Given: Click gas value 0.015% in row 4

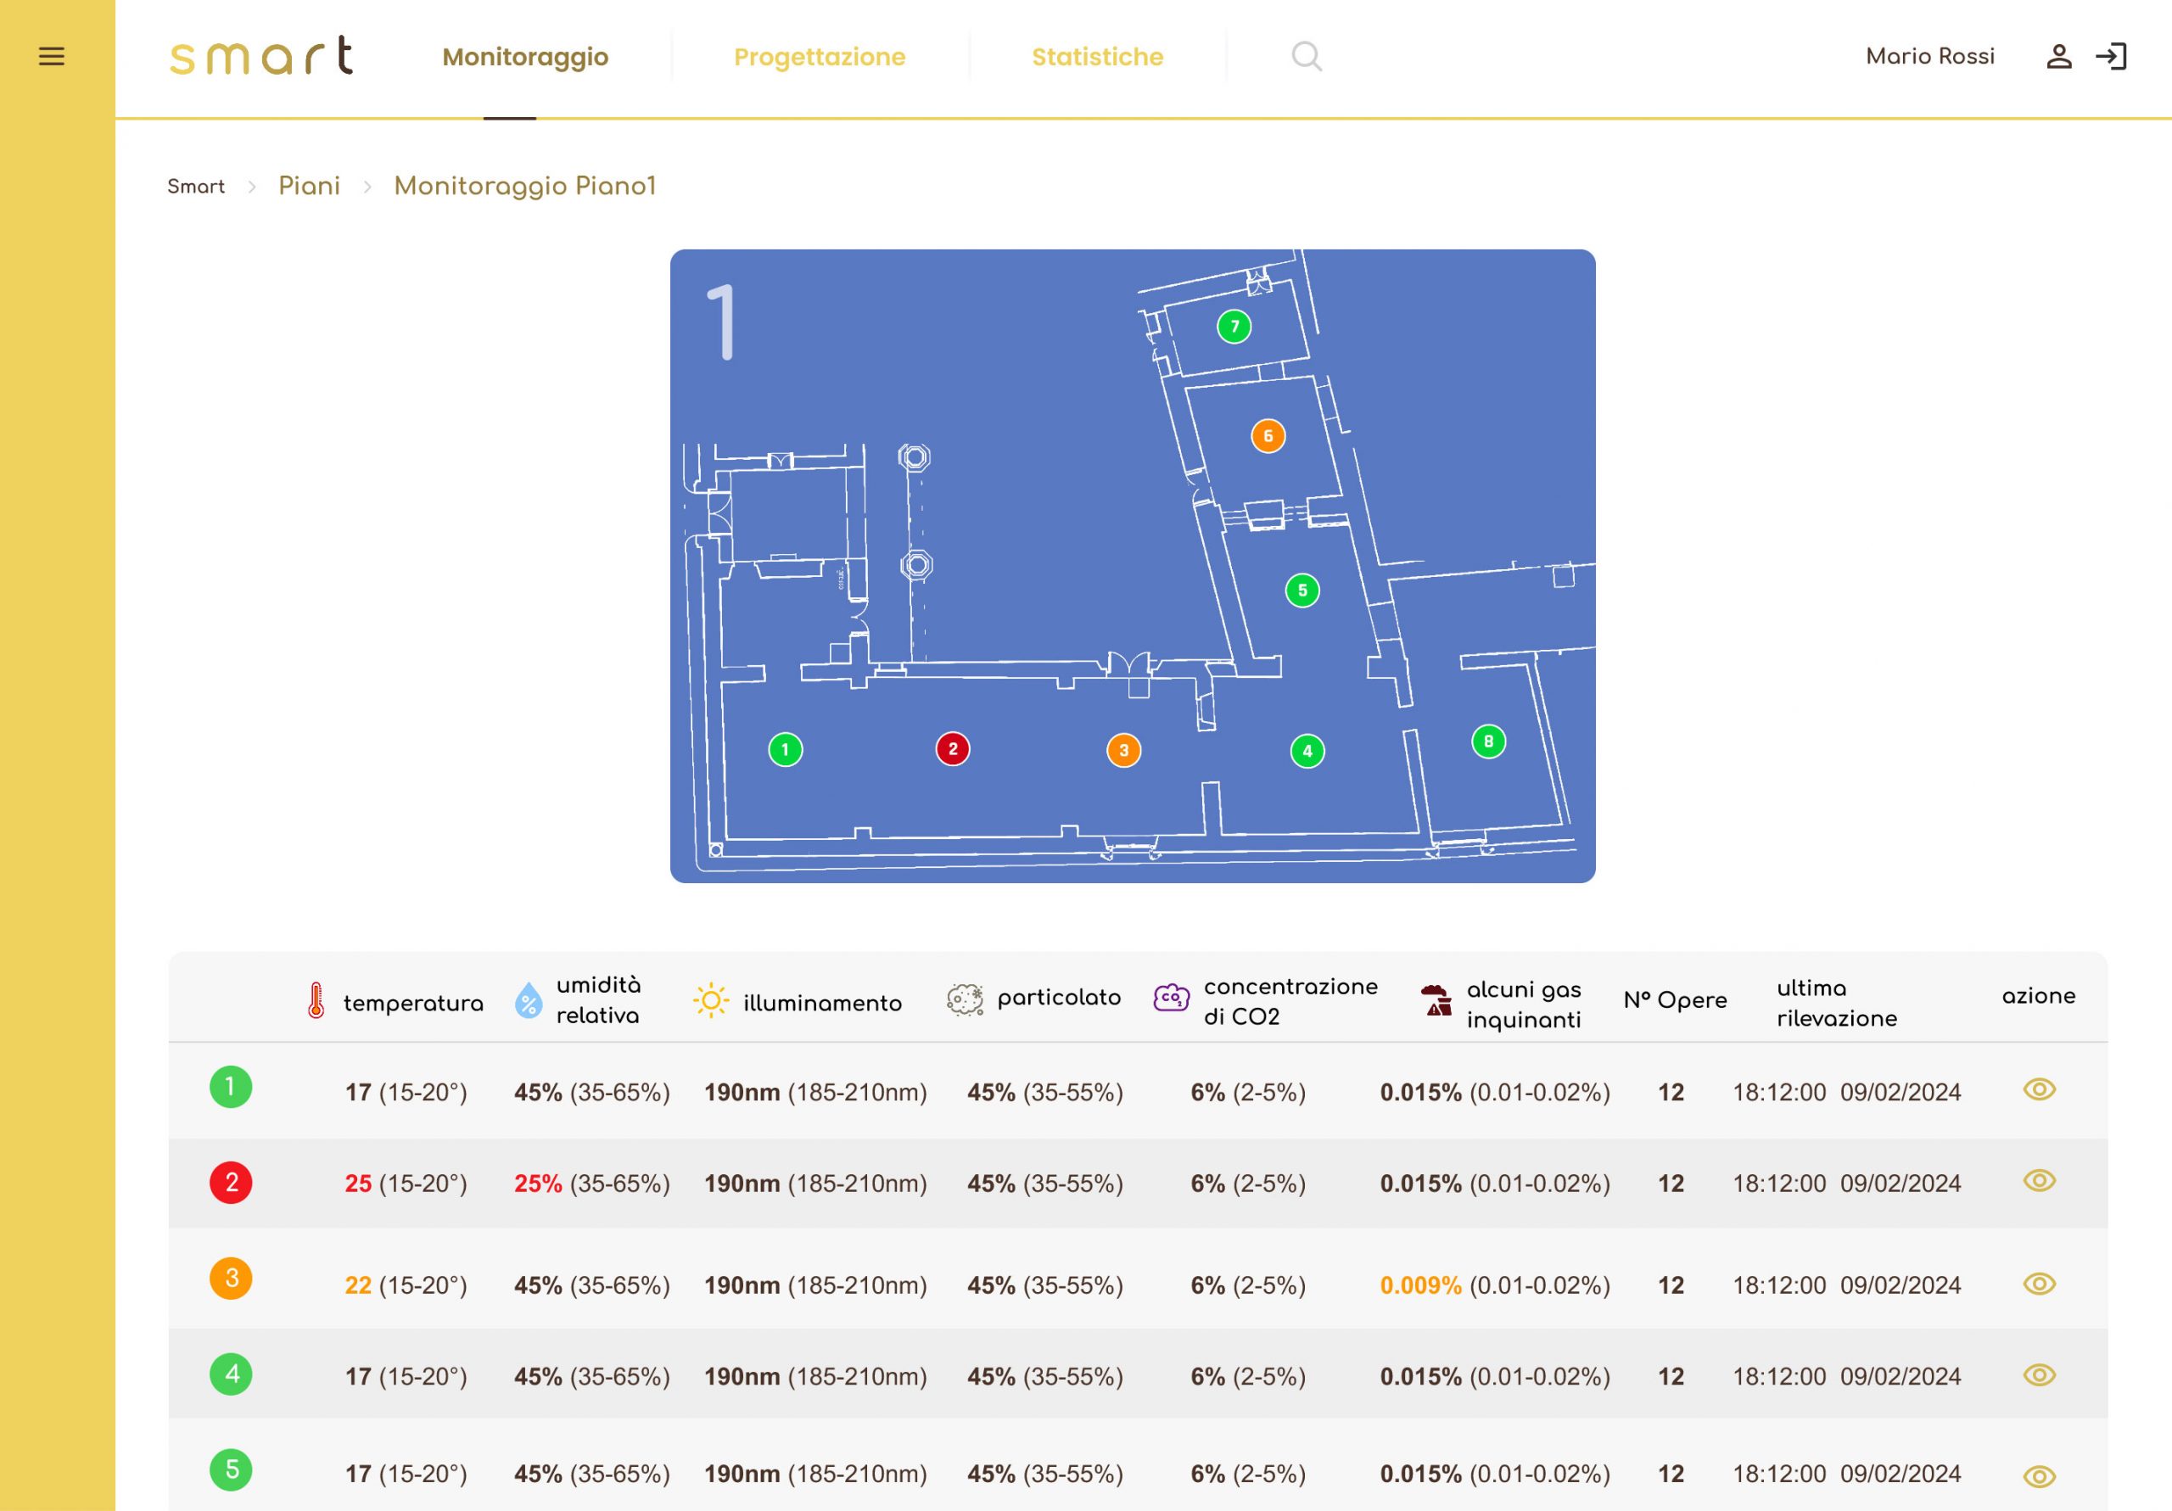Looking at the screenshot, I should pos(1420,1377).
